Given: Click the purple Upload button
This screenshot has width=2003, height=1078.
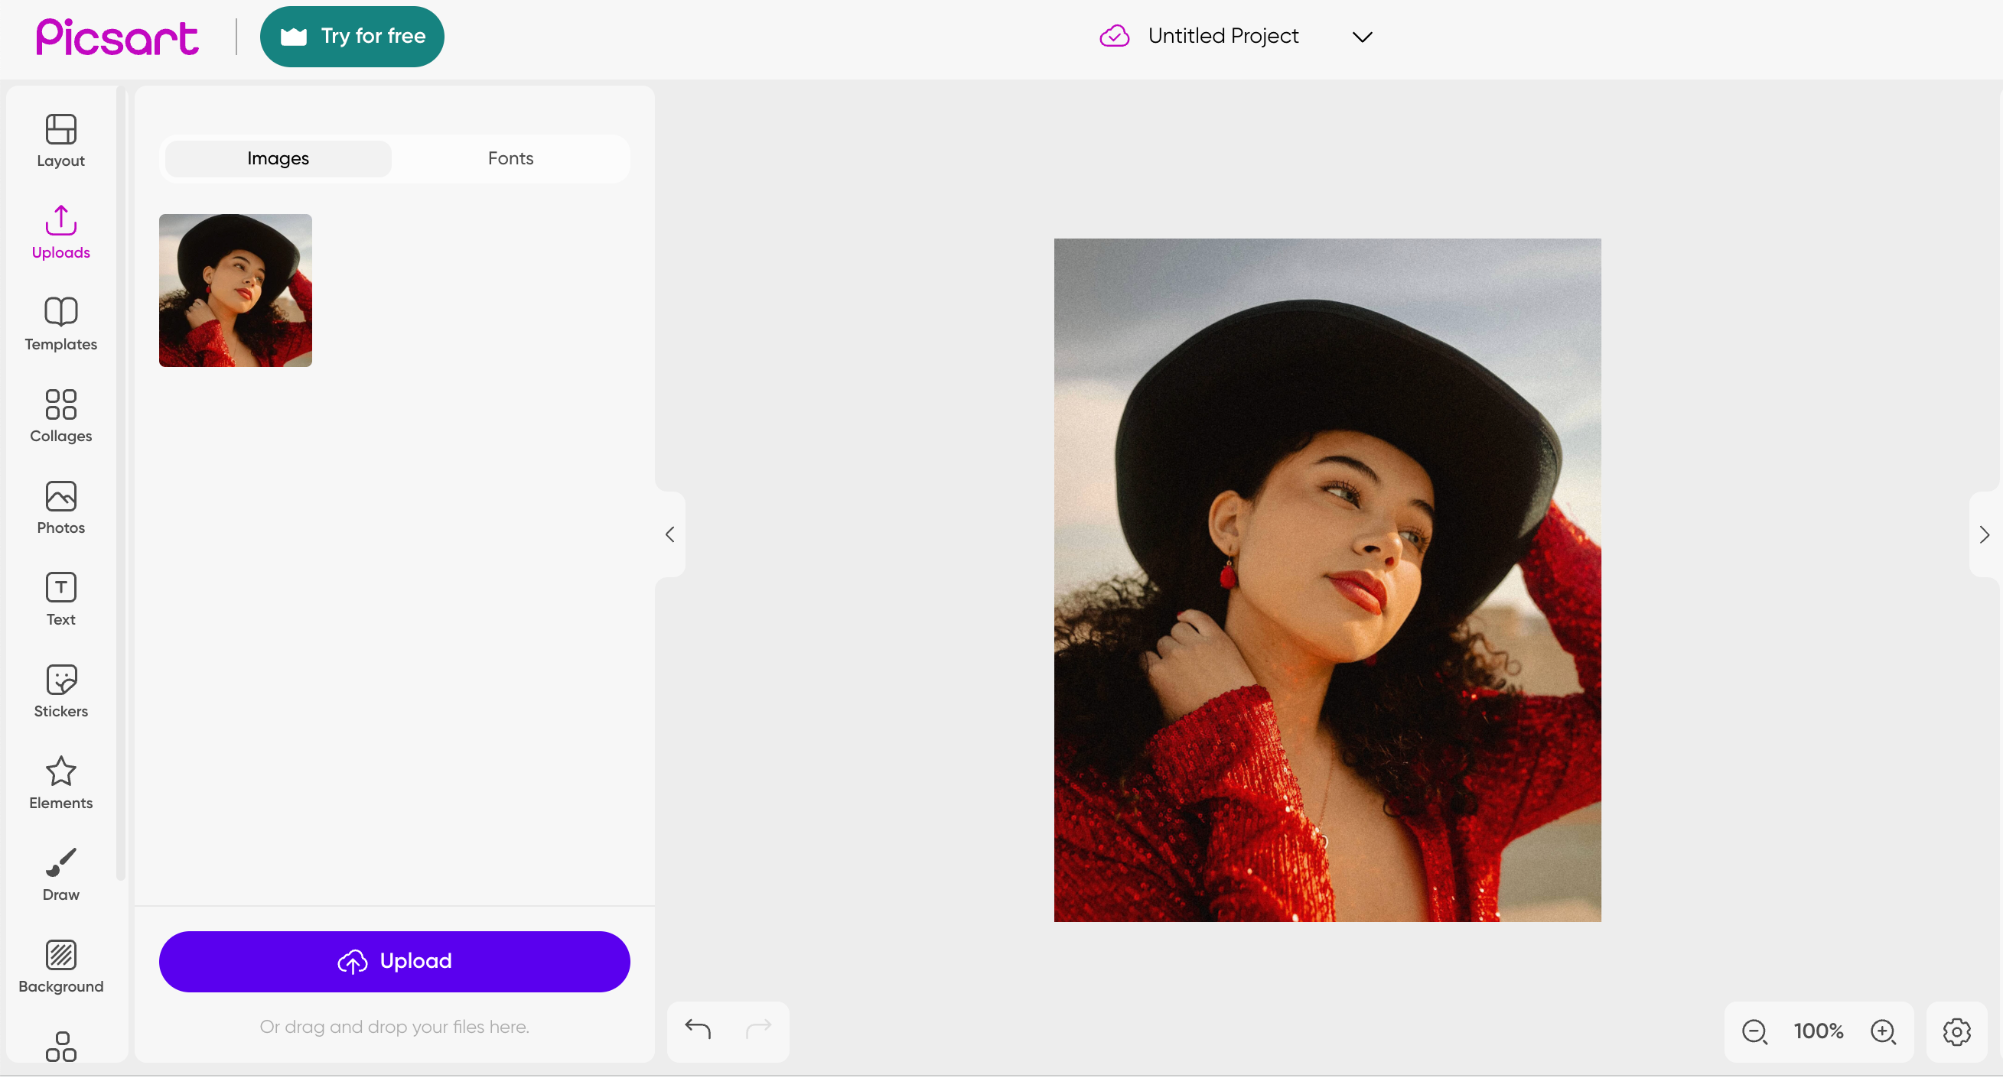Looking at the screenshot, I should pos(394,962).
